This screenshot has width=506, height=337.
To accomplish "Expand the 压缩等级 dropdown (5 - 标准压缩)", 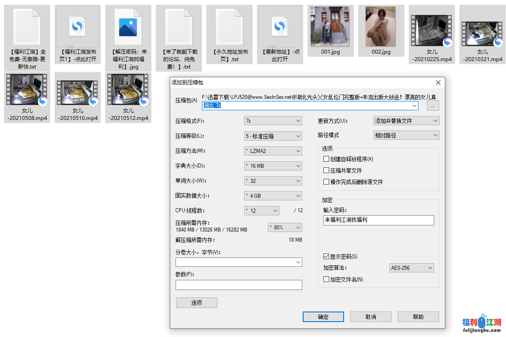I will point(273,136).
